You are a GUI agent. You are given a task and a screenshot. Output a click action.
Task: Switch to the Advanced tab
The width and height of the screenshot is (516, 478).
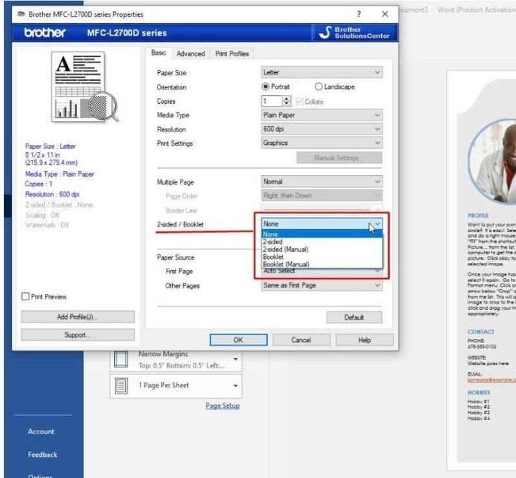click(x=191, y=53)
